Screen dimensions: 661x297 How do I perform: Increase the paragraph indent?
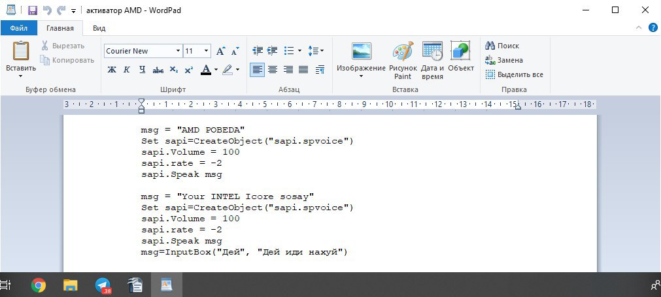[273, 51]
